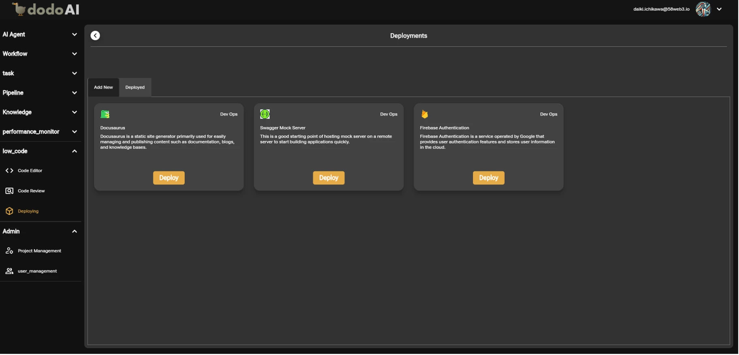This screenshot has width=739, height=355.
Task: Open Project Management page
Action: [41, 251]
